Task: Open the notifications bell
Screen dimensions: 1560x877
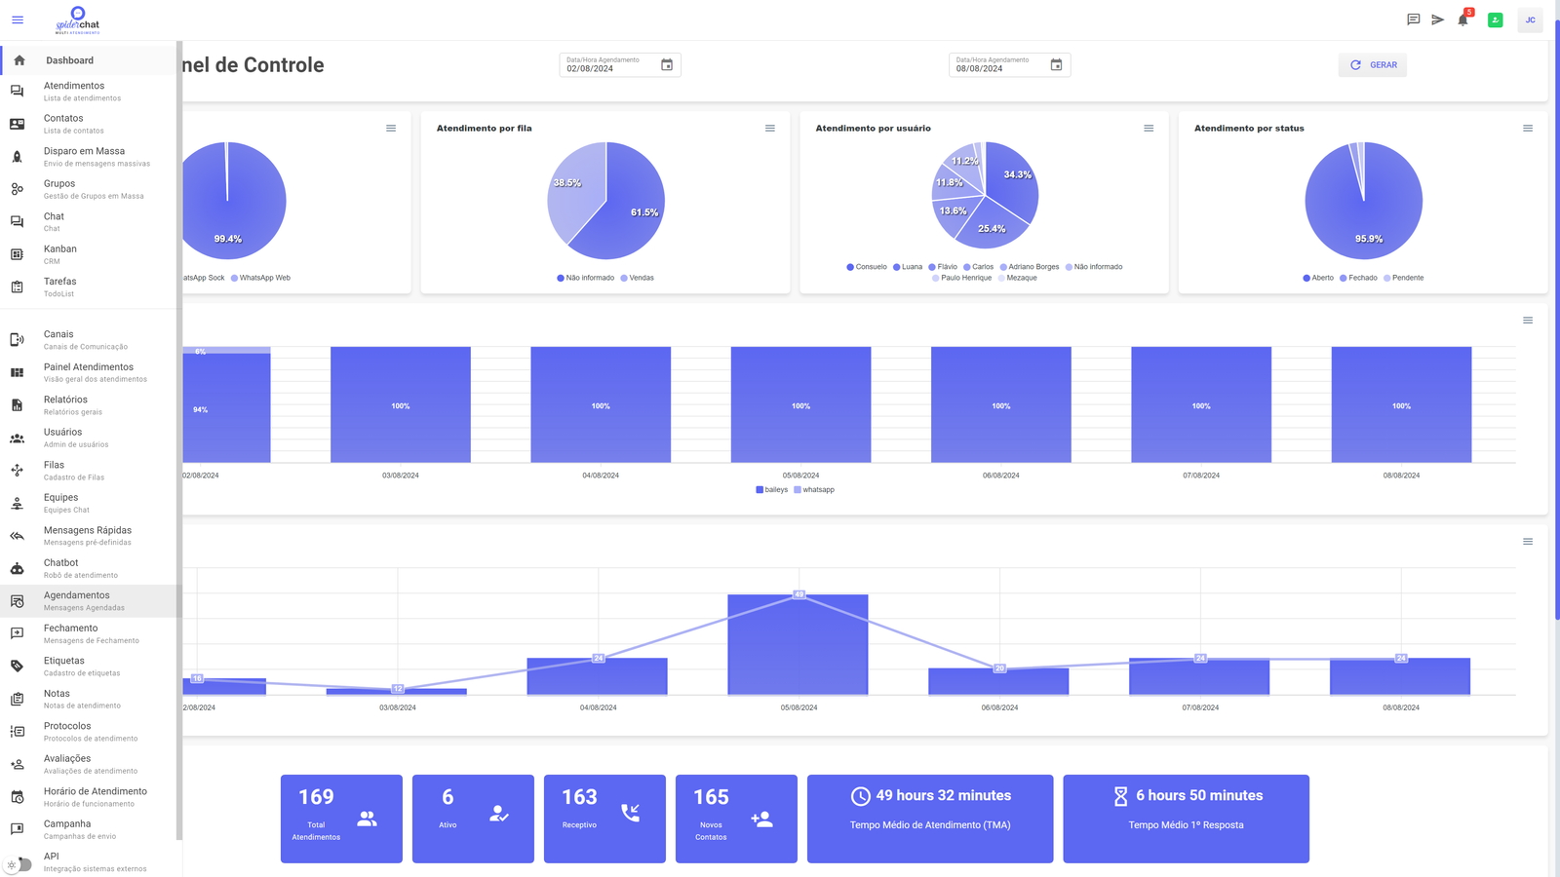Action: 1462,19
